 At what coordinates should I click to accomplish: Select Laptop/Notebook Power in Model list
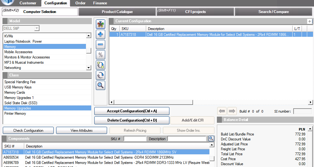(x=44, y=41)
